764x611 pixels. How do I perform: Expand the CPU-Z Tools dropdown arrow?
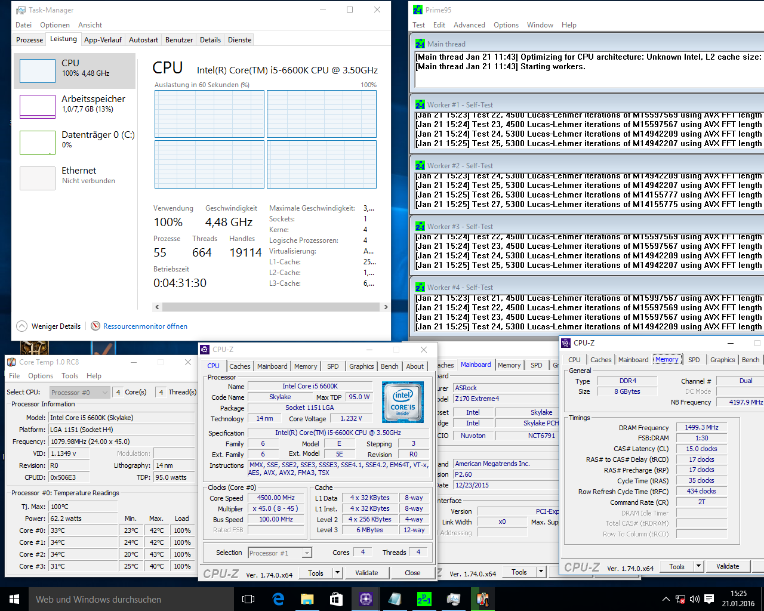[x=337, y=573]
